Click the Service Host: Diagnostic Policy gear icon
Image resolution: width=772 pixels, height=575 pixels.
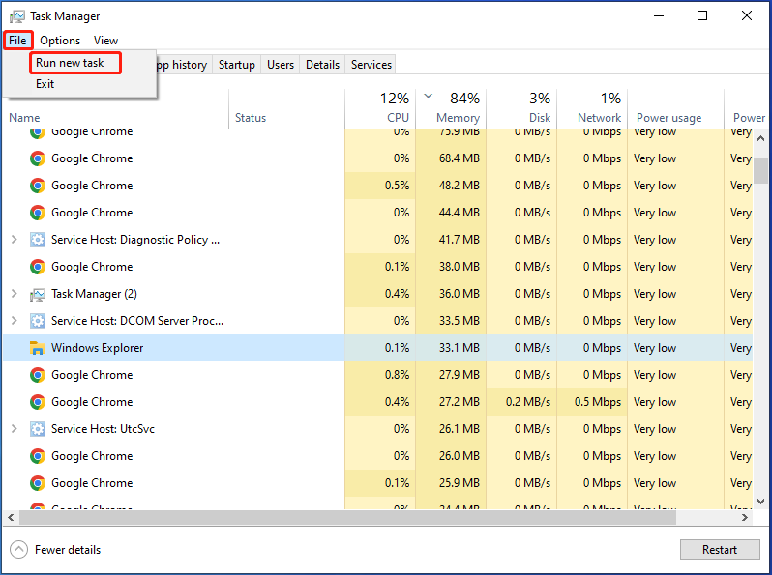pyautogui.click(x=38, y=240)
